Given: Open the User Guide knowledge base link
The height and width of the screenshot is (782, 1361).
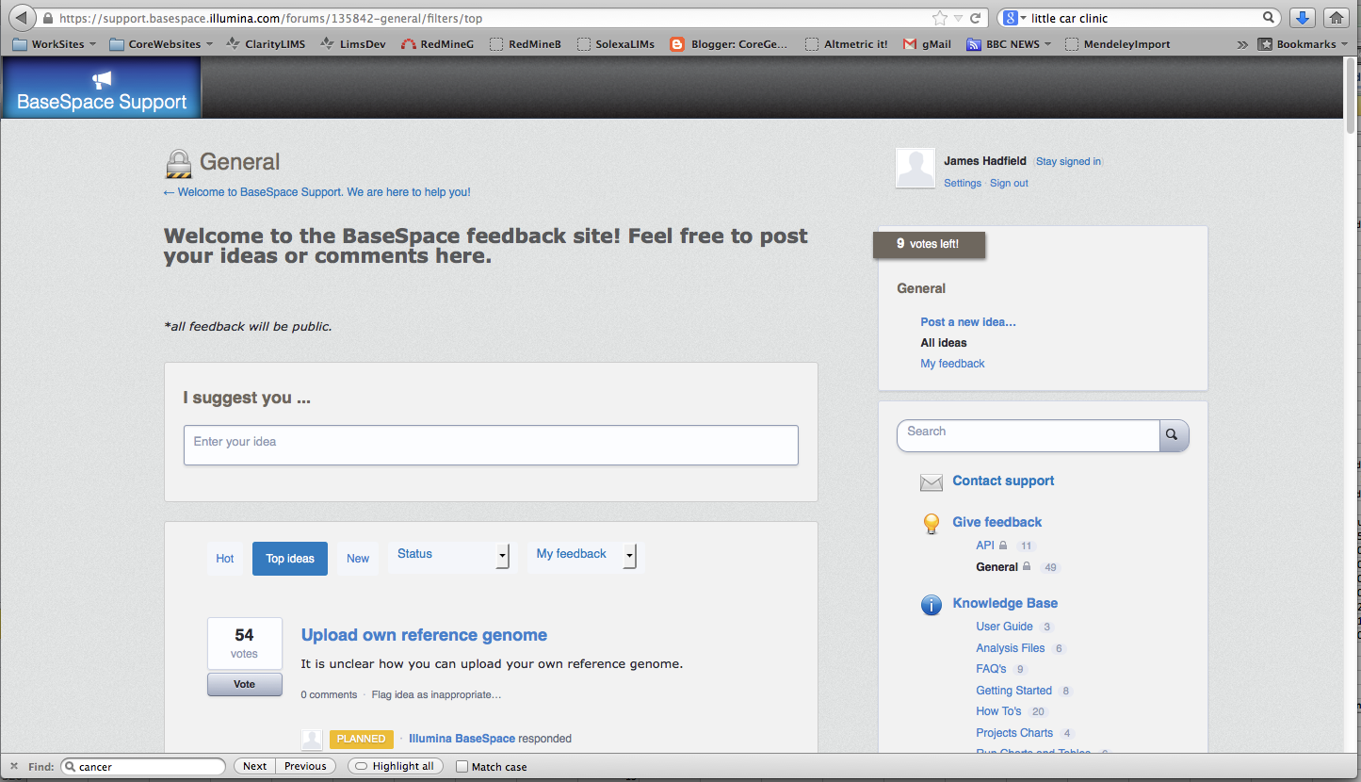Looking at the screenshot, I should coord(1004,627).
